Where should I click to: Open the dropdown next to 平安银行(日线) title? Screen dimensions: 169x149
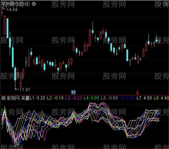pyautogui.click(x=34, y=4)
